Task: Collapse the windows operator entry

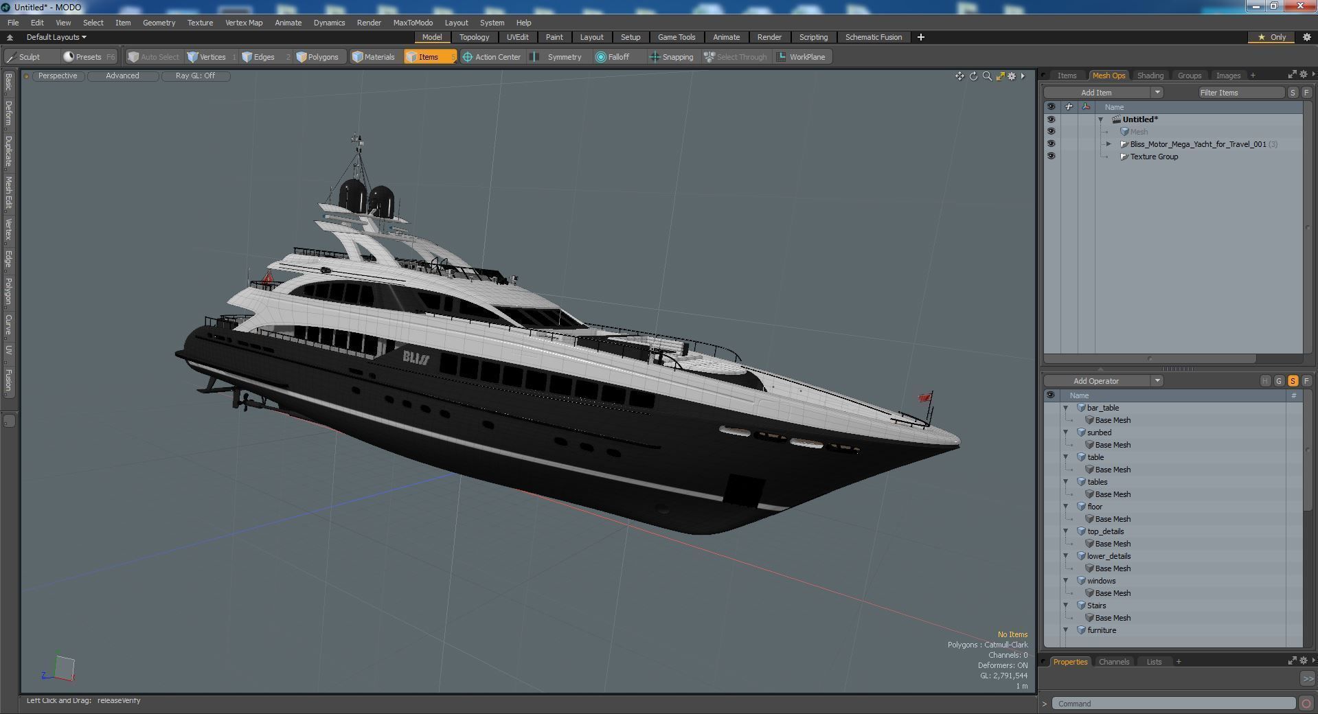Action: 1066,581
